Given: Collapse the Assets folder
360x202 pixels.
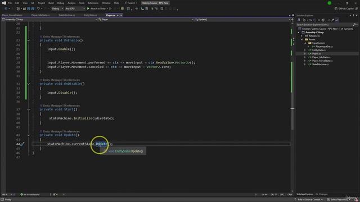Looking at the screenshot, I should (301, 40).
